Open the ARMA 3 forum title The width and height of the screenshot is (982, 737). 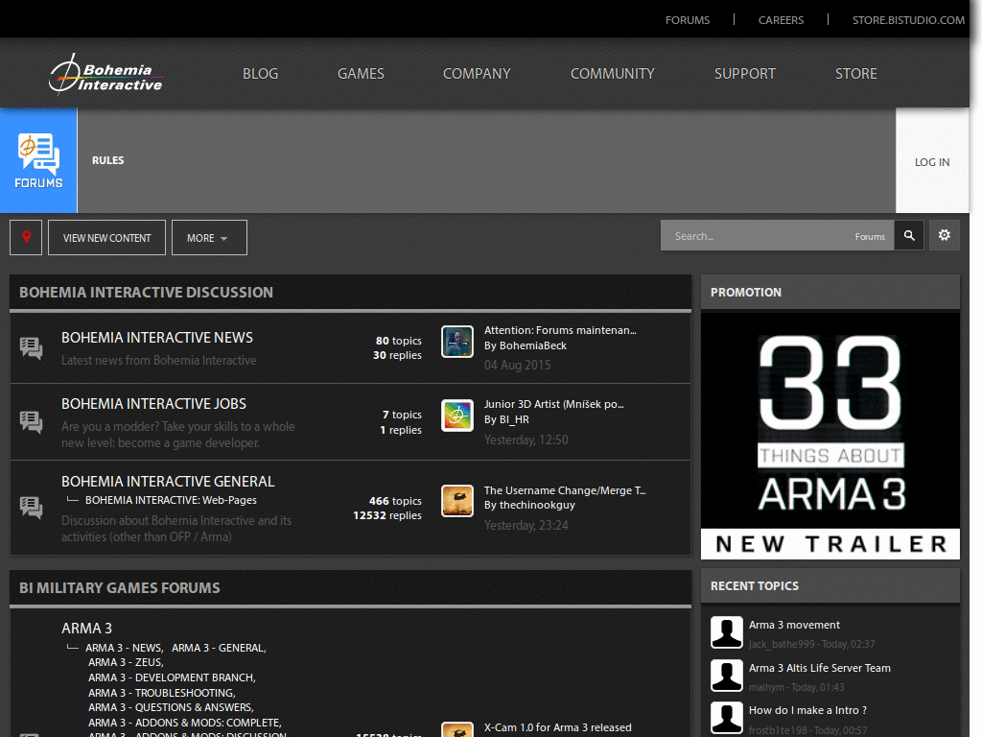pyautogui.click(x=86, y=629)
